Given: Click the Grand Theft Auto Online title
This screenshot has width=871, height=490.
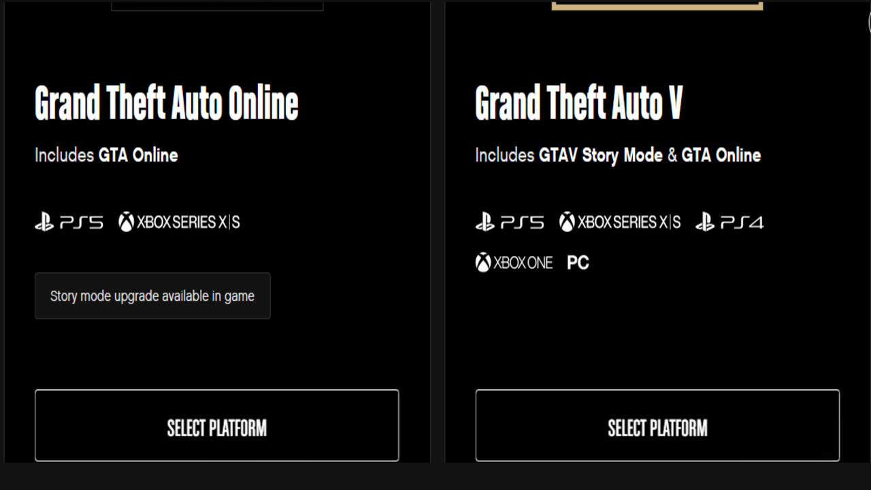Looking at the screenshot, I should pos(167,103).
